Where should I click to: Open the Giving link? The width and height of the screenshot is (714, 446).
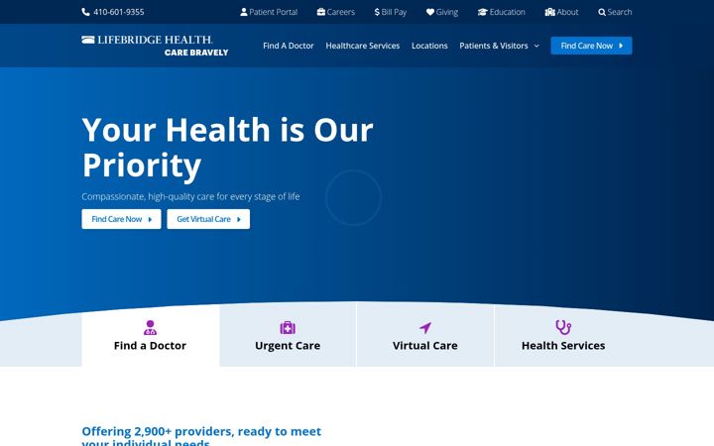pyautogui.click(x=442, y=12)
